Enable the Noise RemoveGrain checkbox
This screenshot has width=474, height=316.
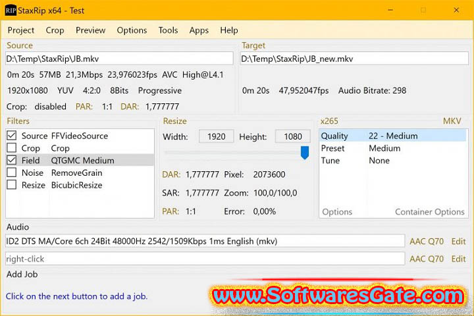(12, 172)
